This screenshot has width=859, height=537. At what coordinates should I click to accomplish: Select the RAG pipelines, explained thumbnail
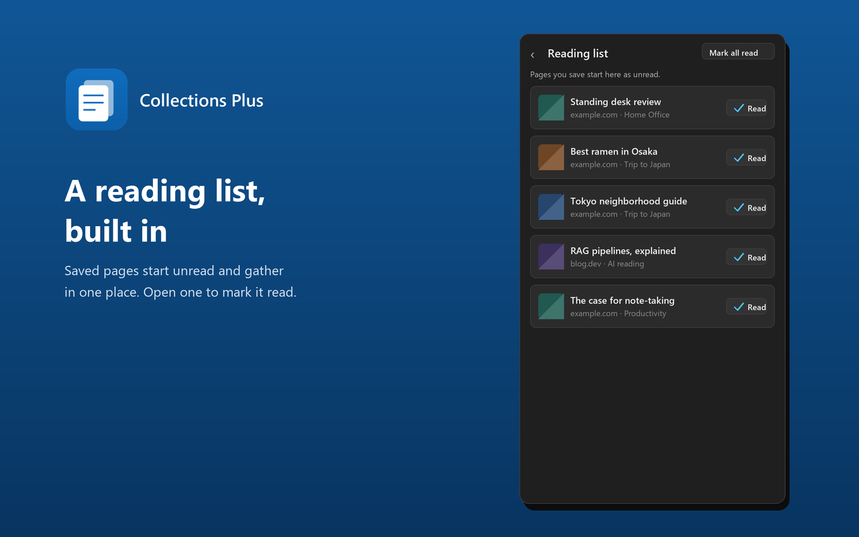pos(551,256)
